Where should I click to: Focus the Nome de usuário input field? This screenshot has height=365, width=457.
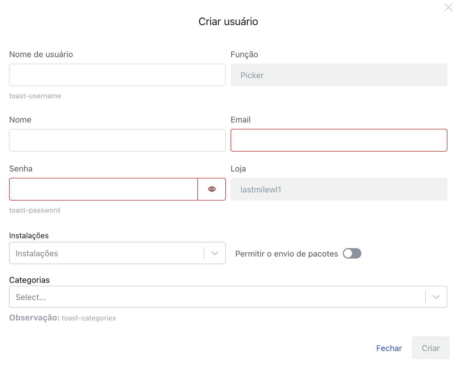click(117, 75)
